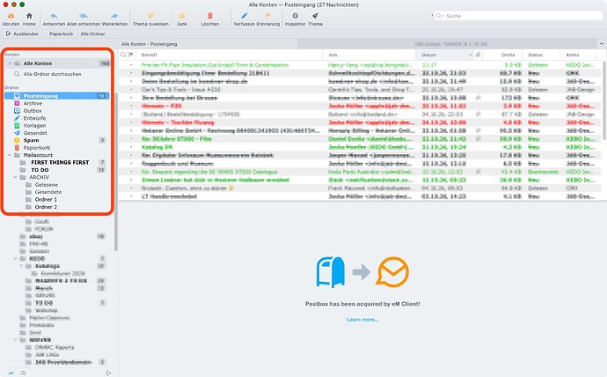The image size is (607, 377).
Task: Open the activity graph icon in the sidebar footer
Action: tap(11, 373)
